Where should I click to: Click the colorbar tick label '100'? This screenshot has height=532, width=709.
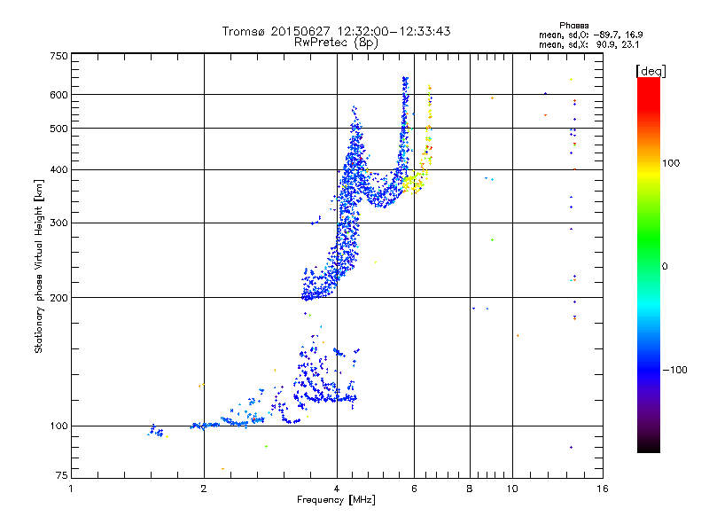tap(671, 163)
